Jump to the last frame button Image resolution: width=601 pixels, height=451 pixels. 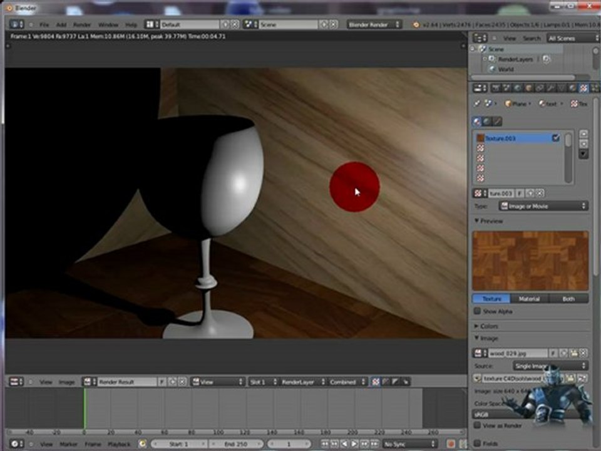point(374,443)
